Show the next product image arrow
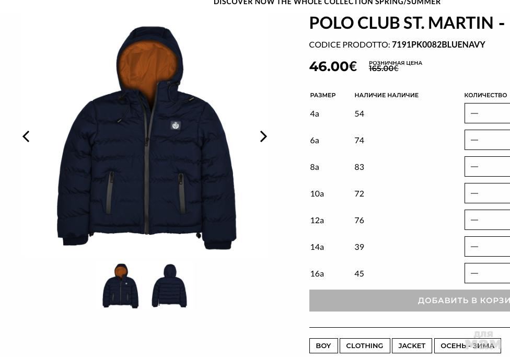This screenshot has height=357, width=510. pyautogui.click(x=263, y=136)
